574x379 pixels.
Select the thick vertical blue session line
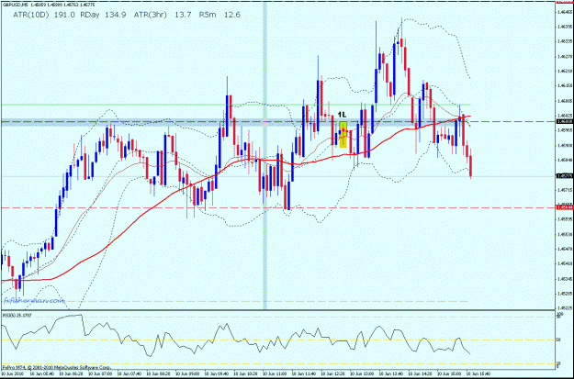[264, 157]
